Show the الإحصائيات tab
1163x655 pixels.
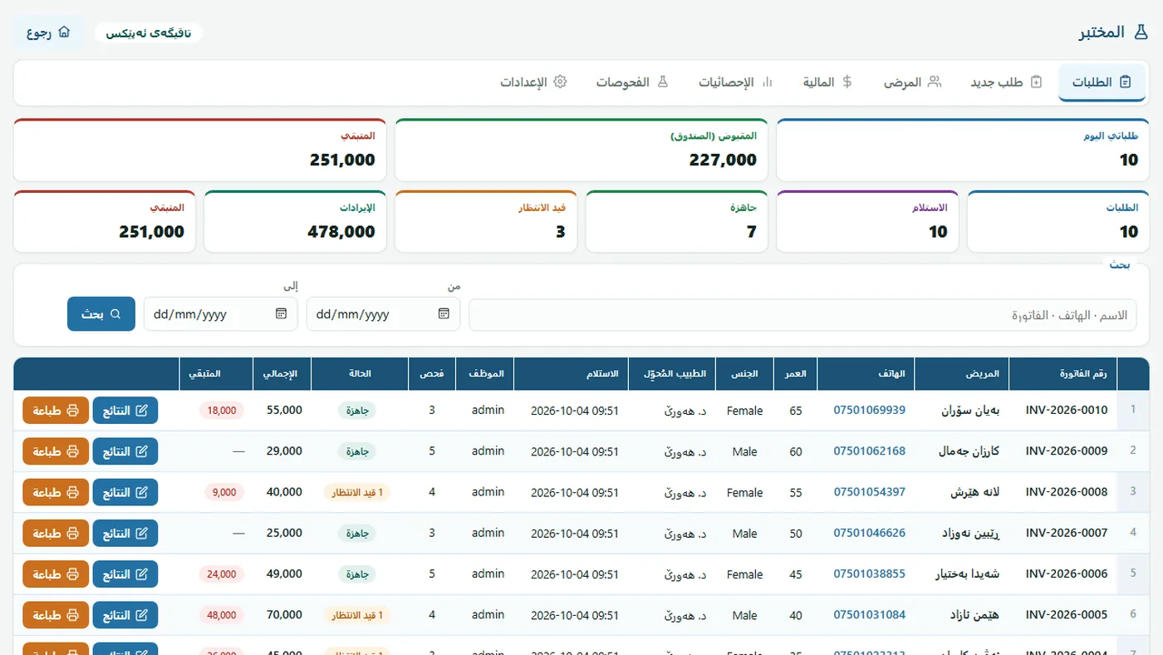(x=736, y=83)
